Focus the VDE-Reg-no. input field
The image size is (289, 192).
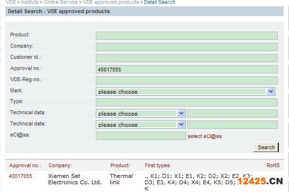pyautogui.click(x=187, y=81)
